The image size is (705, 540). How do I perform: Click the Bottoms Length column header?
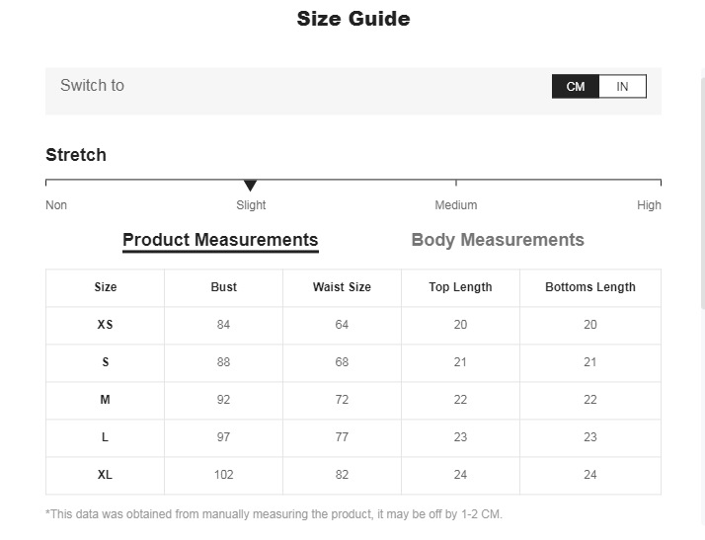590,287
